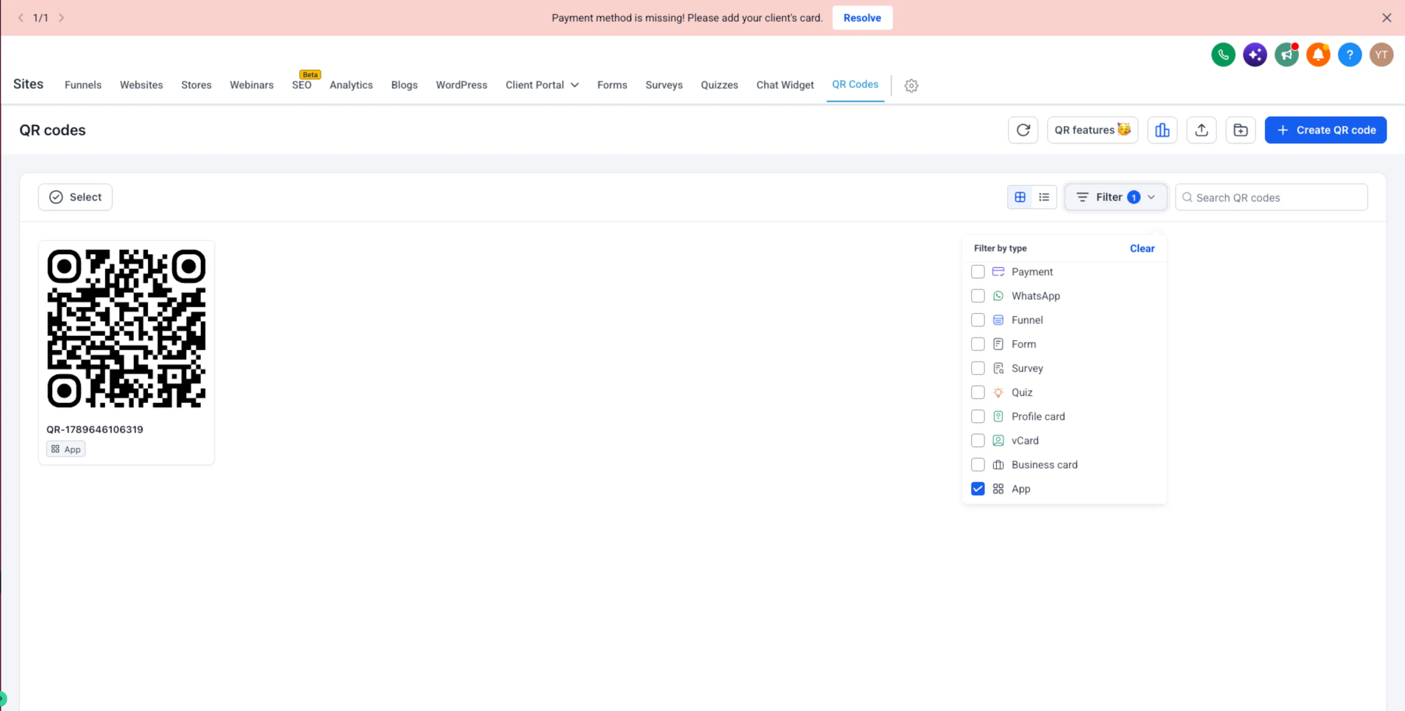This screenshot has height=711, width=1405.
Task: Open the Quizzes tab
Action: pyautogui.click(x=719, y=85)
